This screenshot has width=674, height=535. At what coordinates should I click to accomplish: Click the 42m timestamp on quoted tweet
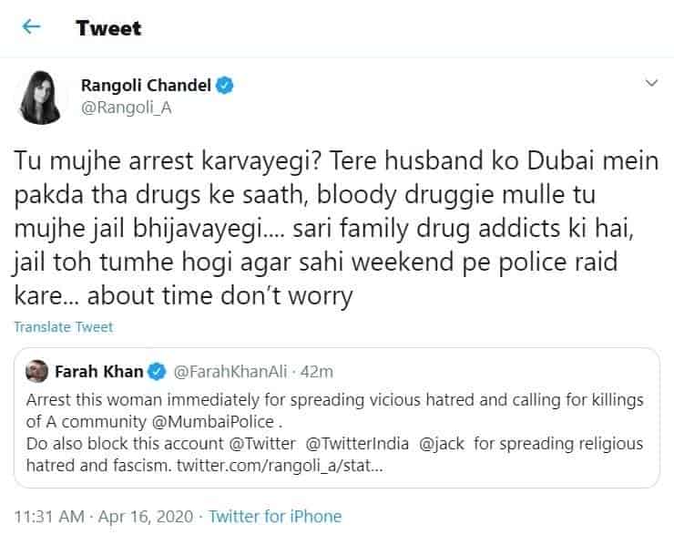coord(316,372)
